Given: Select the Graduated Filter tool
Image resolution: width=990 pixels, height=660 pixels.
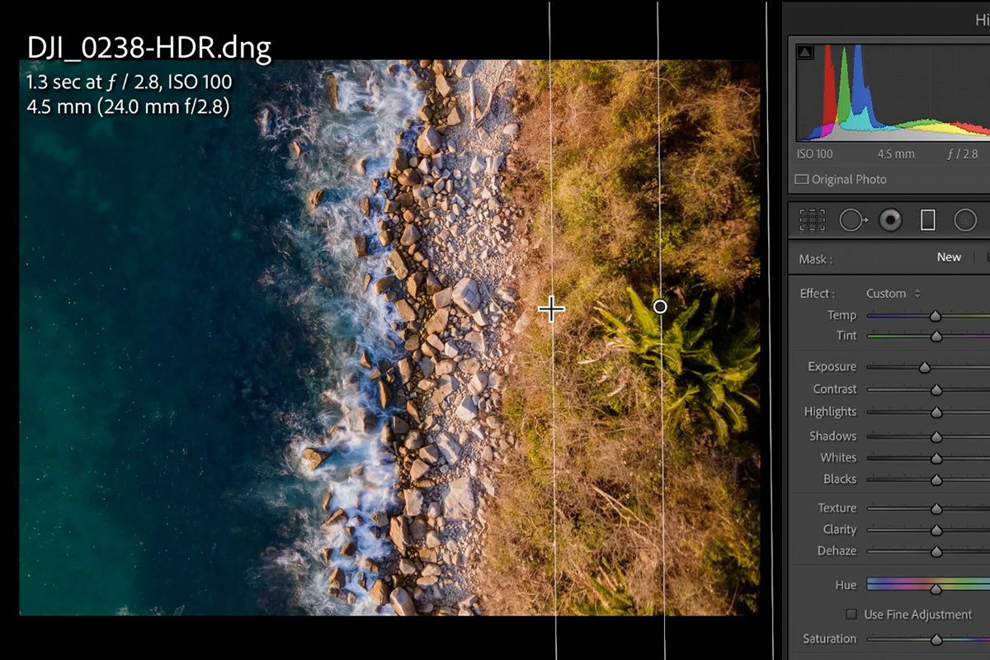Looking at the screenshot, I should click(x=928, y=219).
